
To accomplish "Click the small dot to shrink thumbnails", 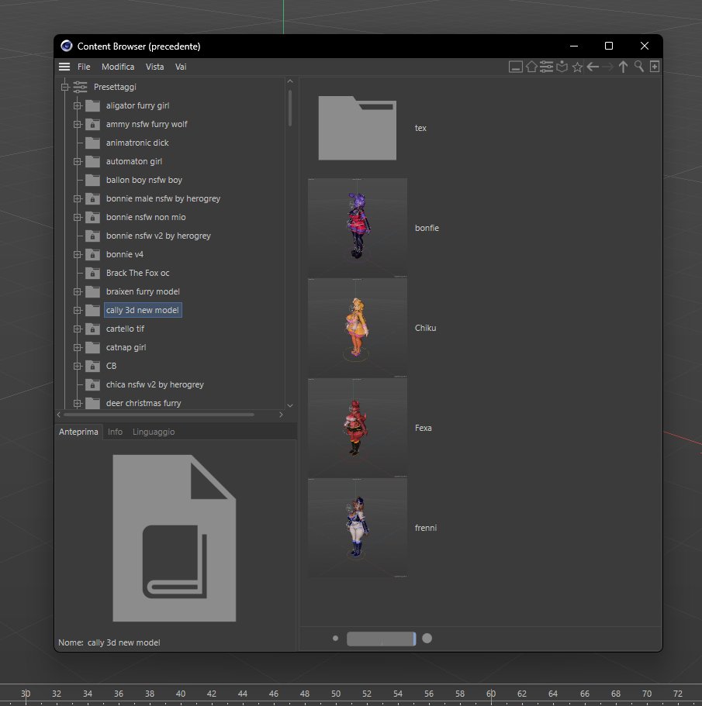I will coord(335,639).
